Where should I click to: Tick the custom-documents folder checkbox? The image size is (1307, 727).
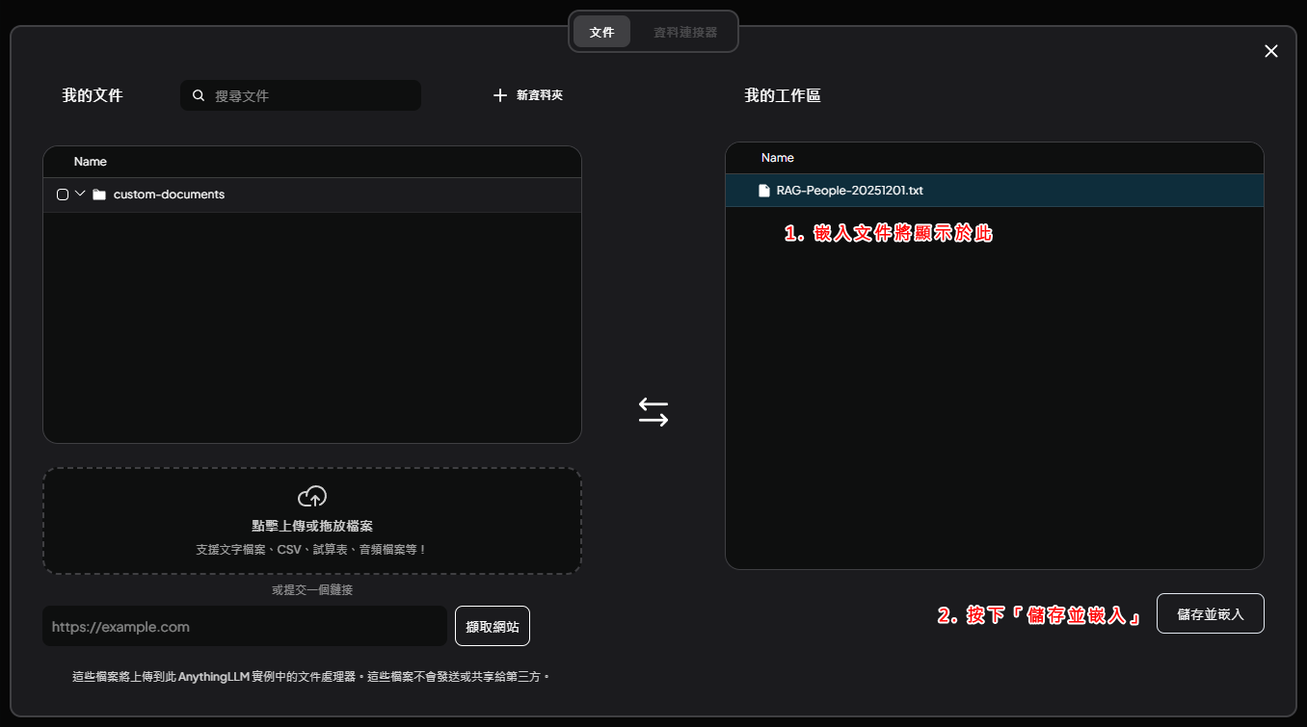coord(63,195)
